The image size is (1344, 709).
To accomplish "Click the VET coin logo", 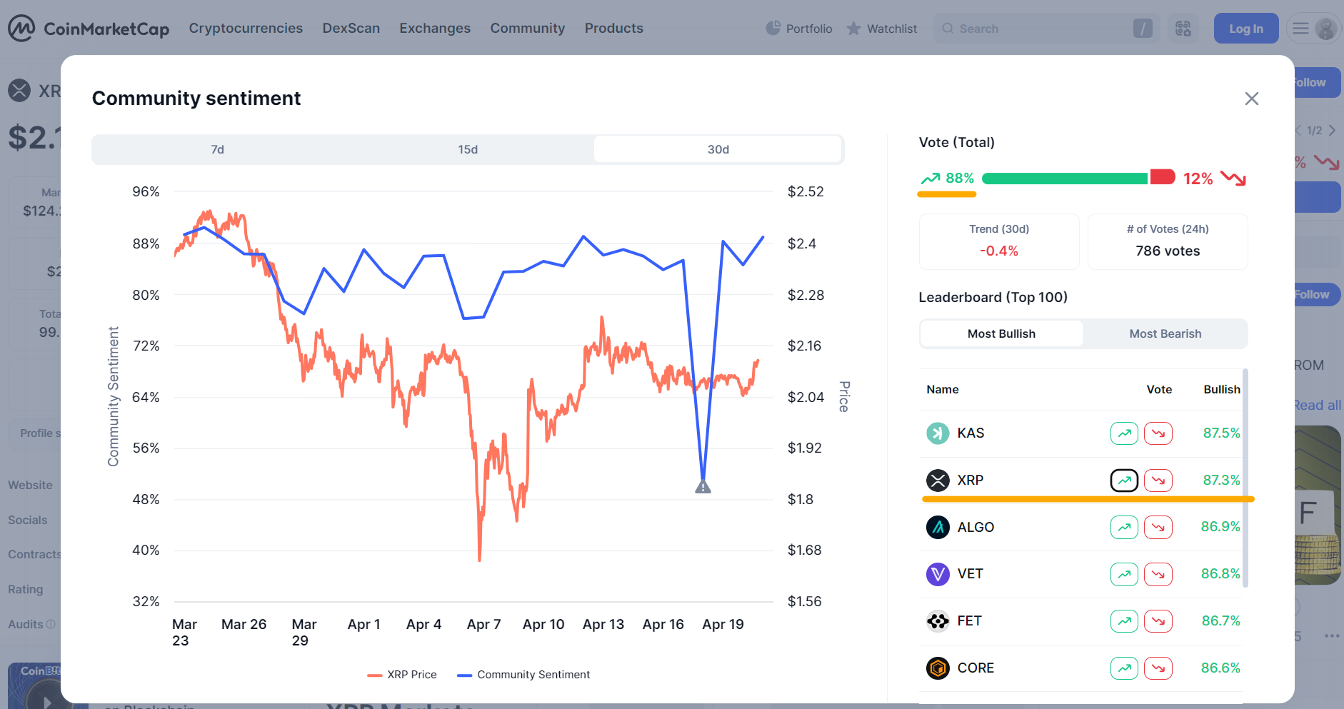I will (938, 573).
